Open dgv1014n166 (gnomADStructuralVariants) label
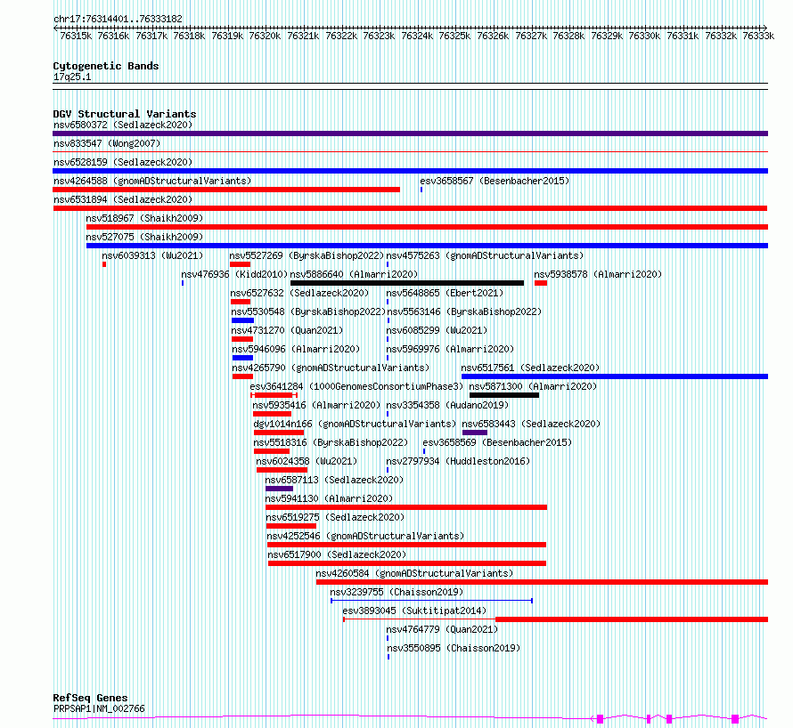Screen dimensions: 793x728 coord(355,424)
